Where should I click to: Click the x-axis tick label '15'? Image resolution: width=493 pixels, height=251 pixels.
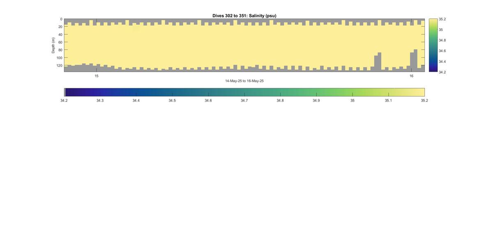coord(97,76)
